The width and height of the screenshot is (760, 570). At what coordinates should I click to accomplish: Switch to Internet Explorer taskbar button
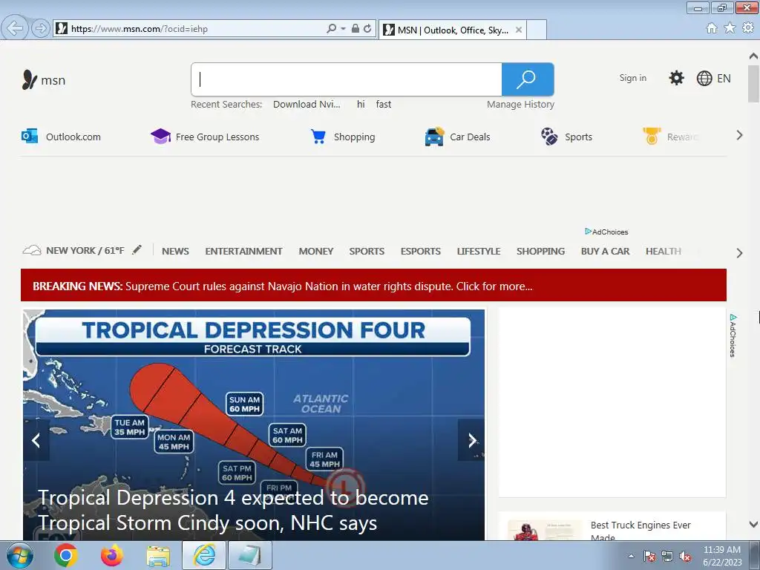[x=204, y=555]
